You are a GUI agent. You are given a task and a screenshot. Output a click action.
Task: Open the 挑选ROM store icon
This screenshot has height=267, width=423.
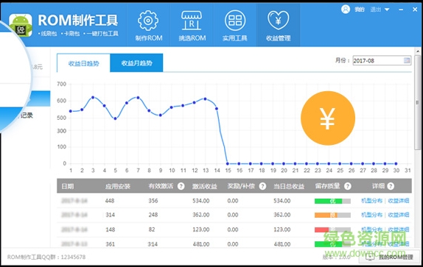192,21
